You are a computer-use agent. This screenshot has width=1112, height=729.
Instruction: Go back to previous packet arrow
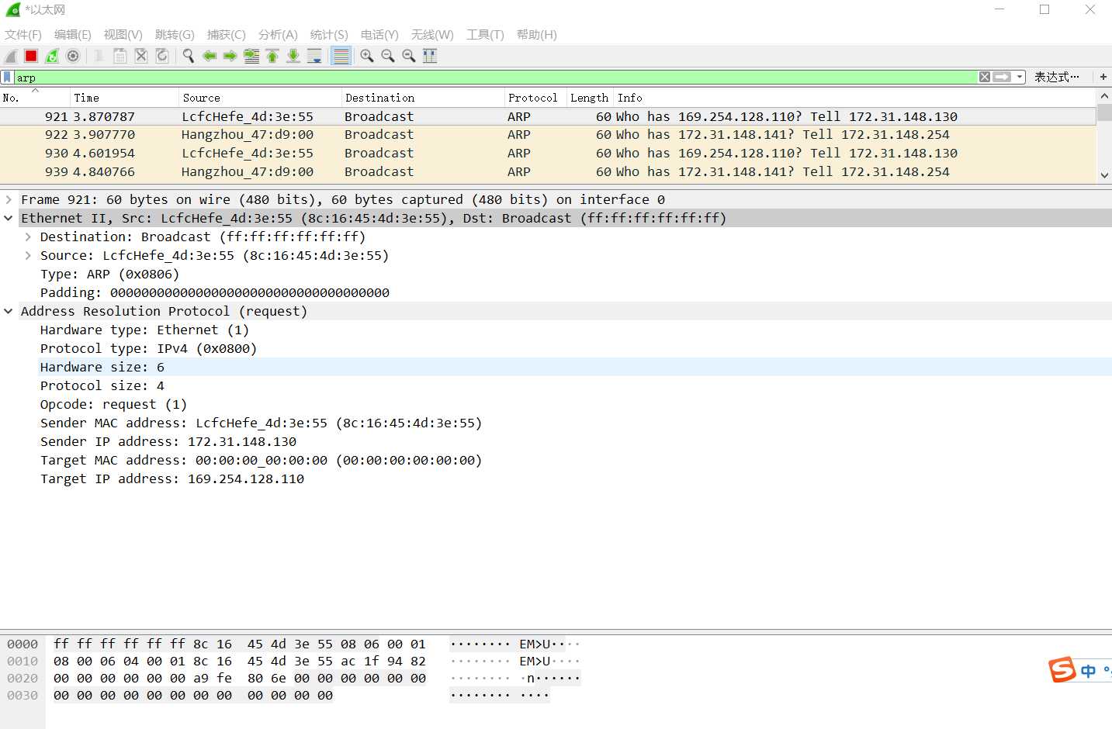(x=210, y=56)
